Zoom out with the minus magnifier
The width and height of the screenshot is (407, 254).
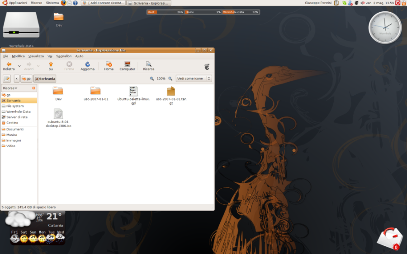point(152,79)
